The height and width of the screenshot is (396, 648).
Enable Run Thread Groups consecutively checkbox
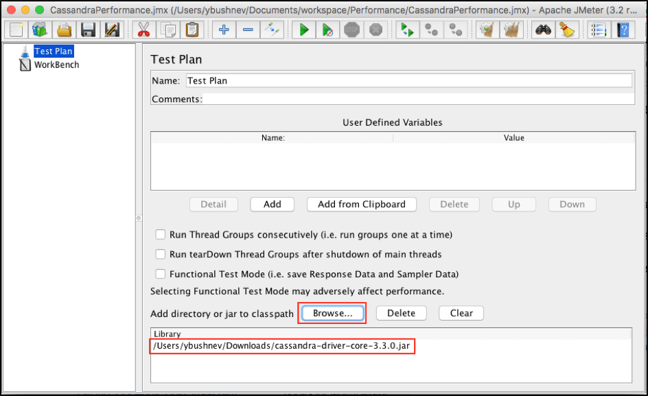pyautogui.click(x=161, y=235)
